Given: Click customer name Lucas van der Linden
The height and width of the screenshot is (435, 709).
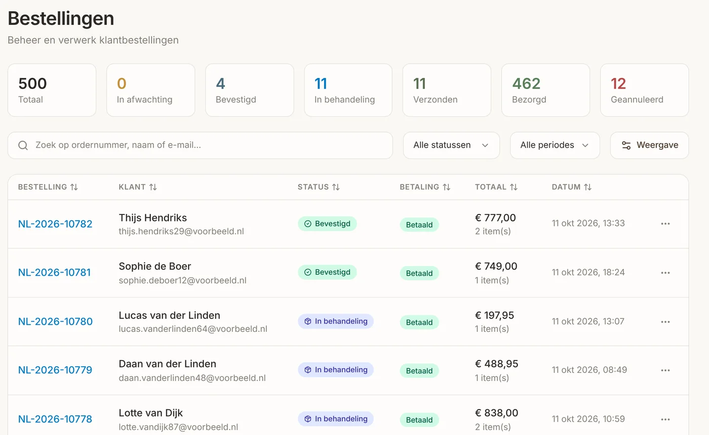Looking at the screenshot, I should tap(170, 316).
